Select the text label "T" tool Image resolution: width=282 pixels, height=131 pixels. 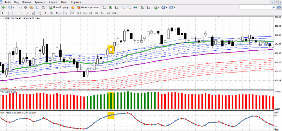click(x=51, y=13)
